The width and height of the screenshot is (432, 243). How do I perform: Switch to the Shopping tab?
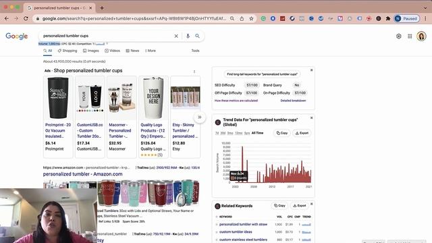pos(67,51)
